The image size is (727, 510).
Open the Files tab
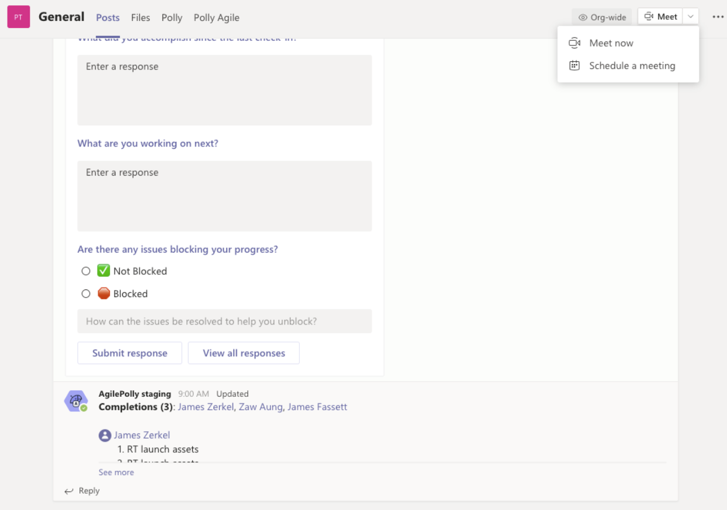click(x=140, y=18)
